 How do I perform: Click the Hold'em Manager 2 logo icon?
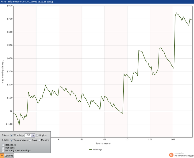pos(171,155)
